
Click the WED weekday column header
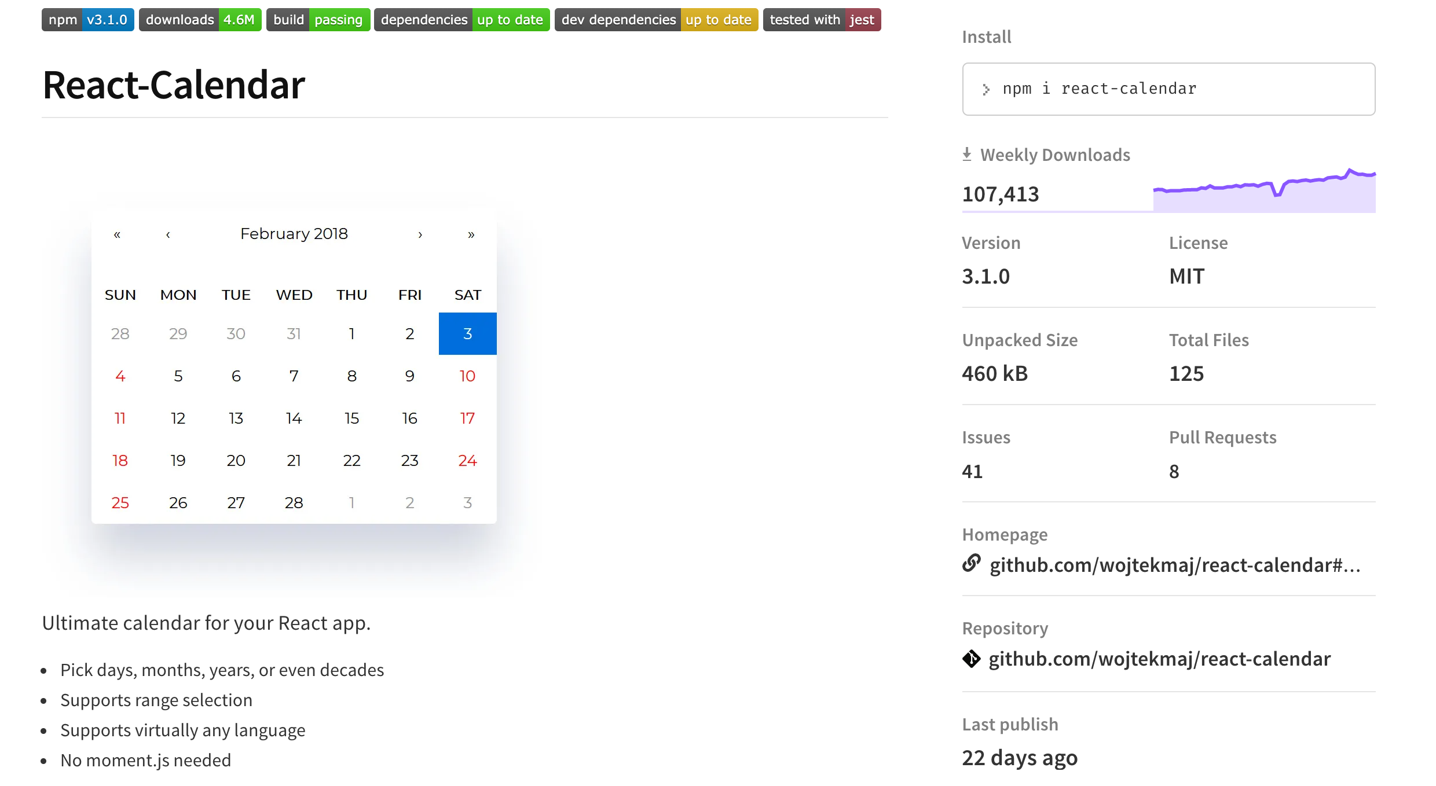294,295
